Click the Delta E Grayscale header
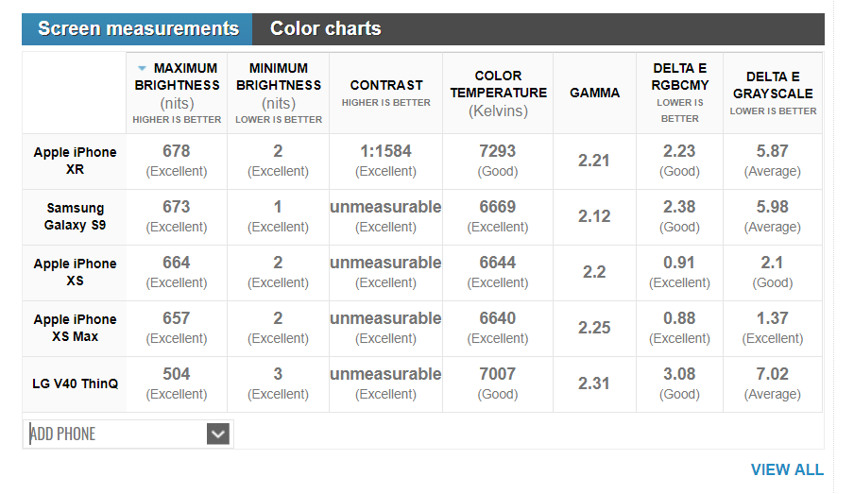The image size is (854, 494). [x=773, y=85]
